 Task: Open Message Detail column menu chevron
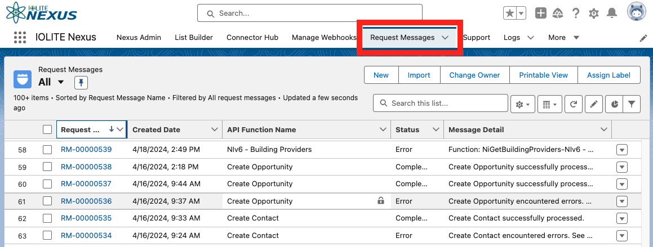[x=604, y=129]
